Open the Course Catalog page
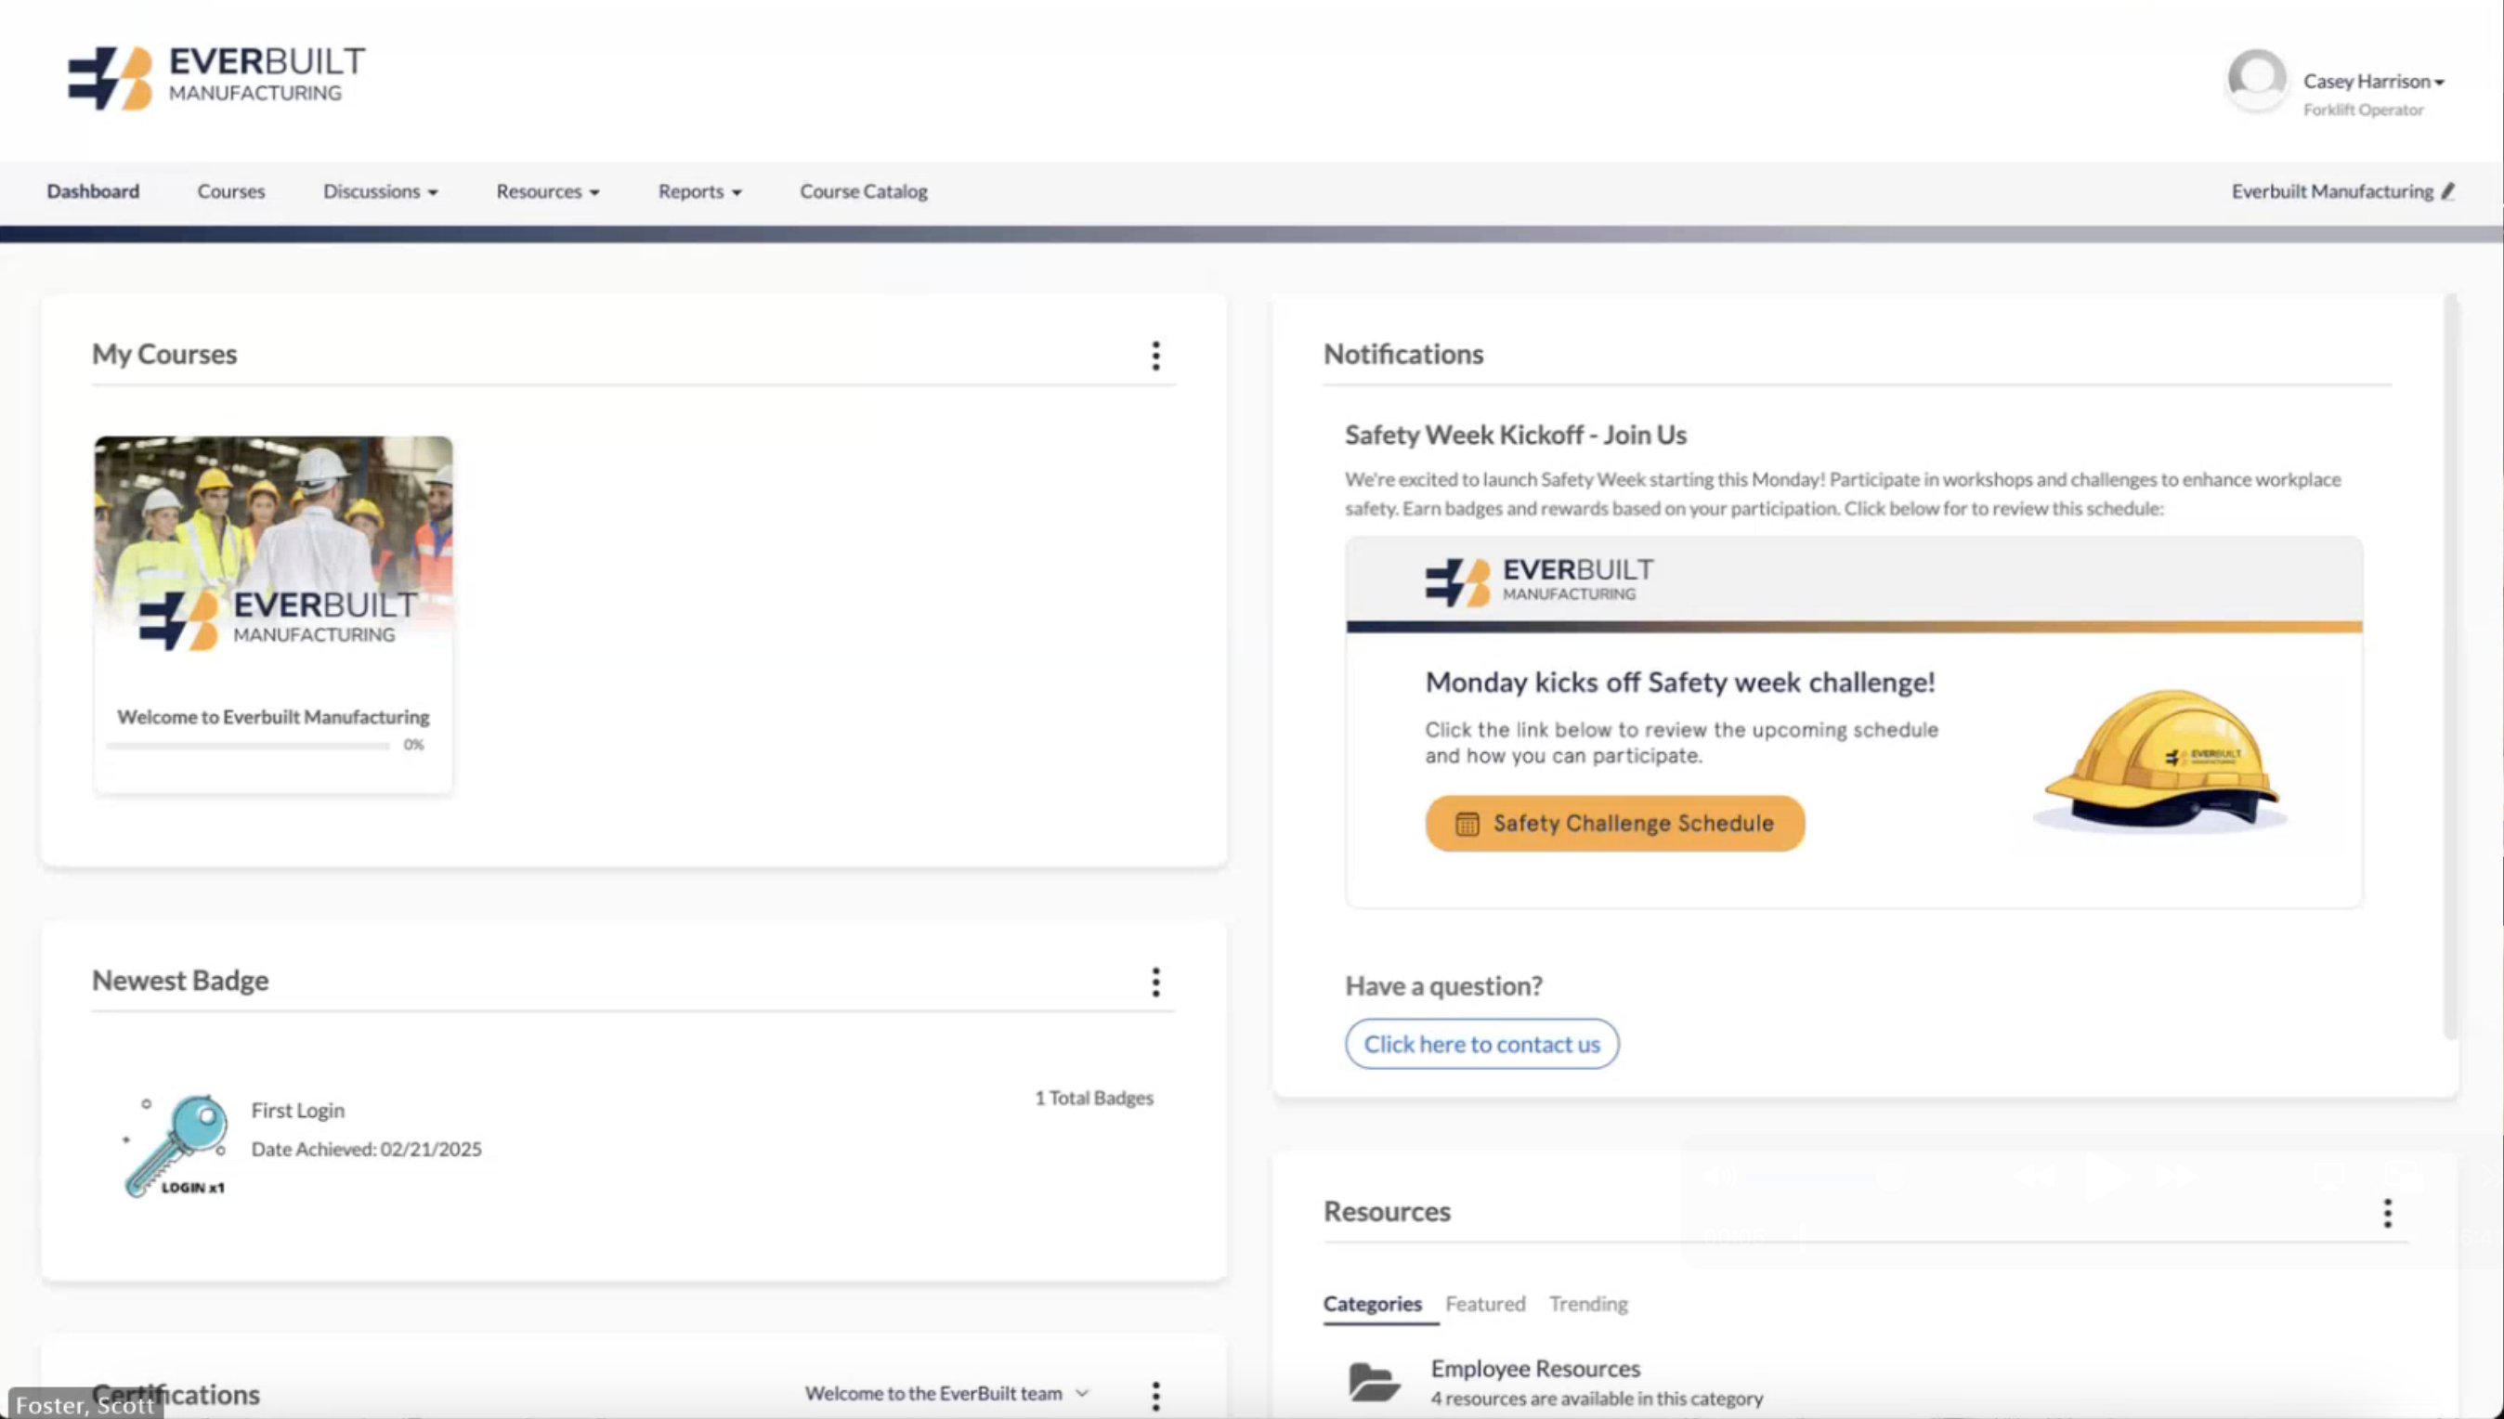2504x1419 pixels. click(x=864, y=191)
